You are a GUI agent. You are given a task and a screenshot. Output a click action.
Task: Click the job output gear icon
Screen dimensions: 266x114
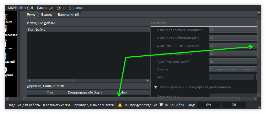coord(6,69)
